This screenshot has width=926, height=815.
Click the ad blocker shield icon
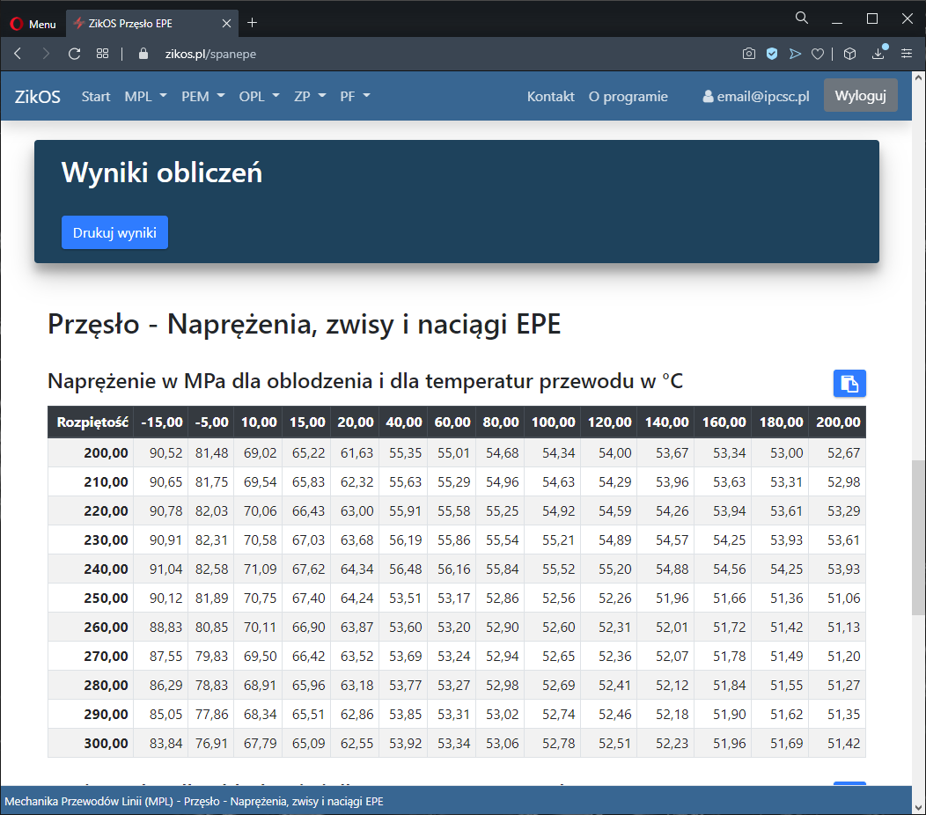coord(772,54)
